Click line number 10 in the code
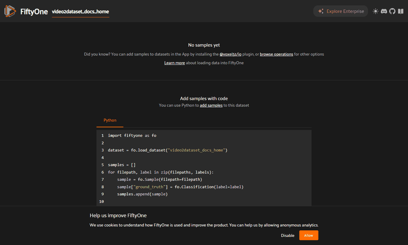Image resolution: width=408 pixels, height=245 pixels. pyautogui.click(x=102, y=201)
